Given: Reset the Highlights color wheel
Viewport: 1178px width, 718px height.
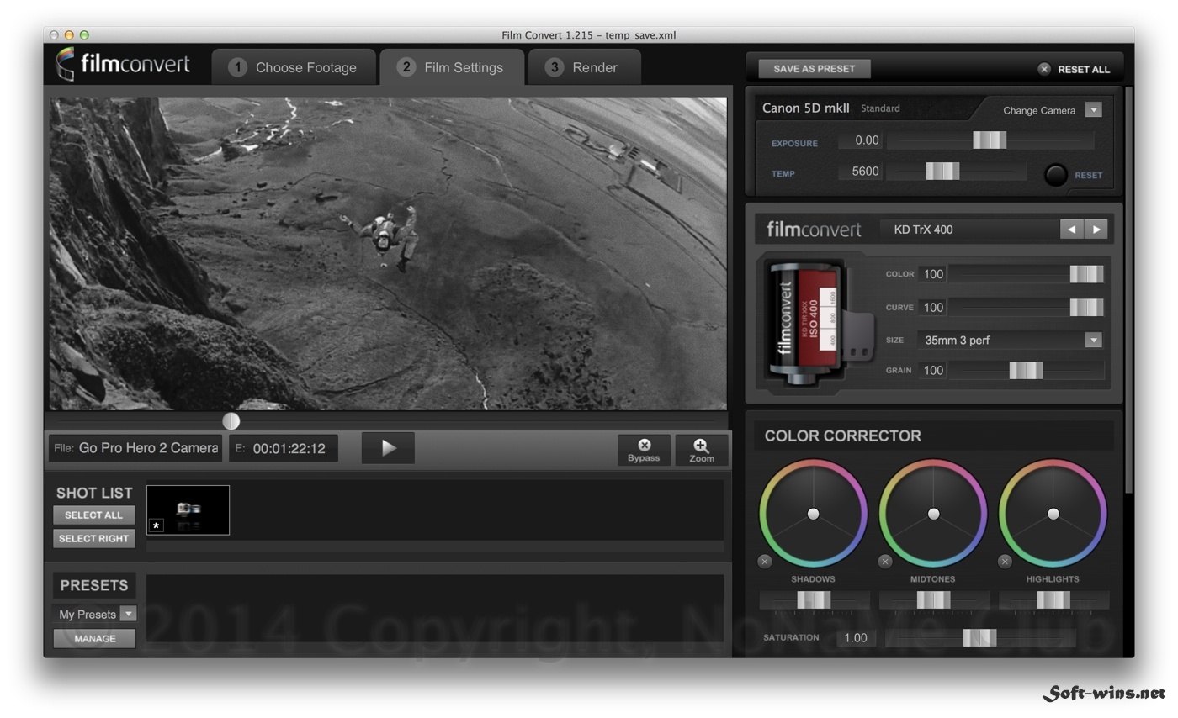Looking at the screenshot, I should tap(1005, 562).
